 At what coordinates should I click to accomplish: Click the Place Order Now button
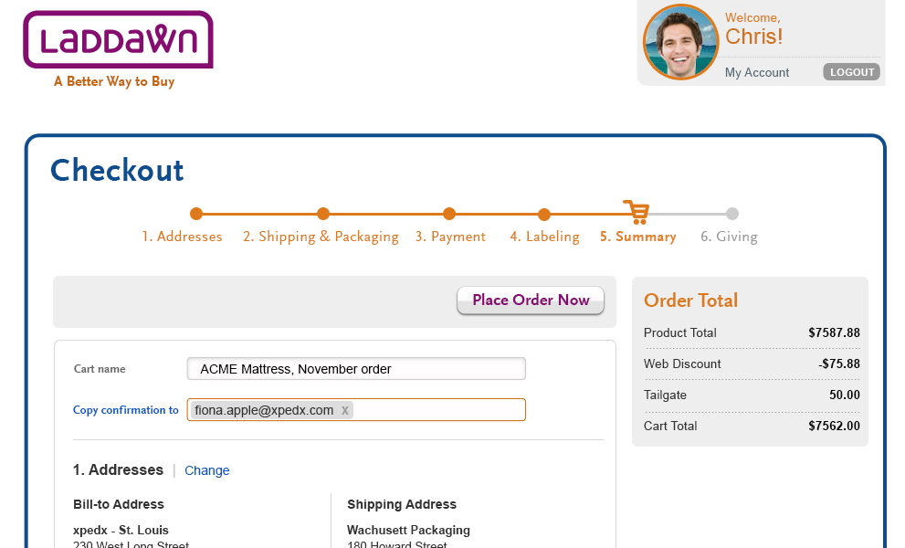(531, 300)
